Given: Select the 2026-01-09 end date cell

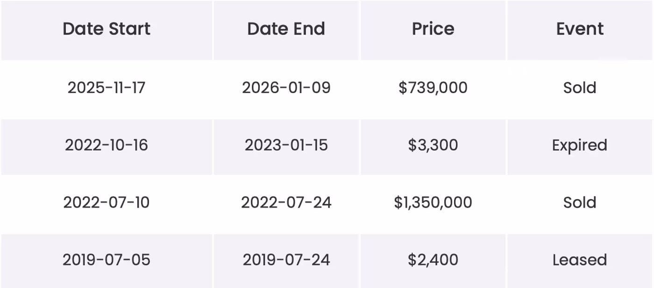Looking at the screenshot, I should click(x=286, y=87).
